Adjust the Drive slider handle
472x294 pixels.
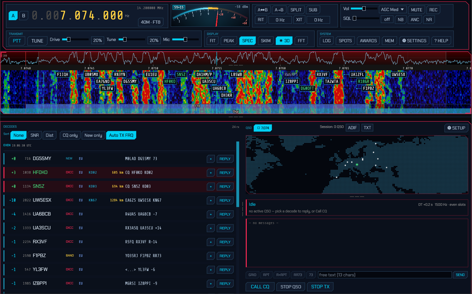tap(68, 39)
